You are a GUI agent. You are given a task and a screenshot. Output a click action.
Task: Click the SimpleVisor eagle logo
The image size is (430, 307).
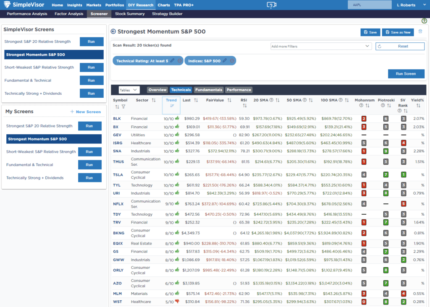pos(7,5)
